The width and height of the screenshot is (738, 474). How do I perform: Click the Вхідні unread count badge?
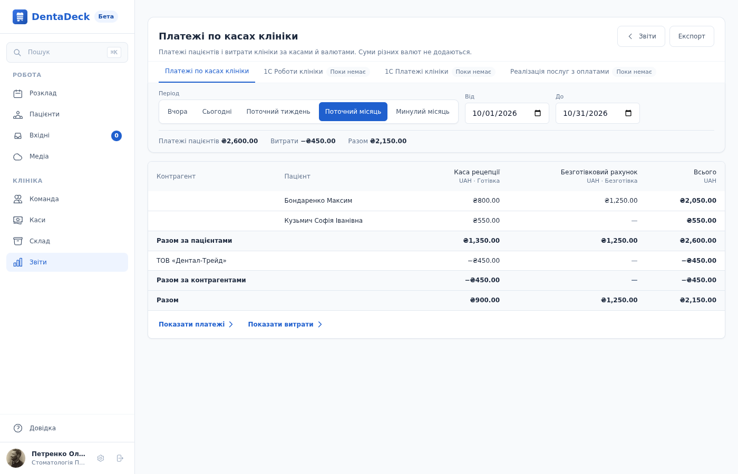(x=116, y=136)
